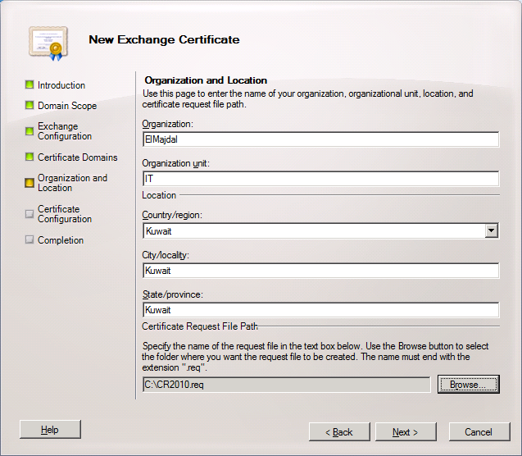The height and width of the screenshot is (456, 522).
Task: Open the Country/region combo box showing Kuwait
Action: (x=313, y=231)
